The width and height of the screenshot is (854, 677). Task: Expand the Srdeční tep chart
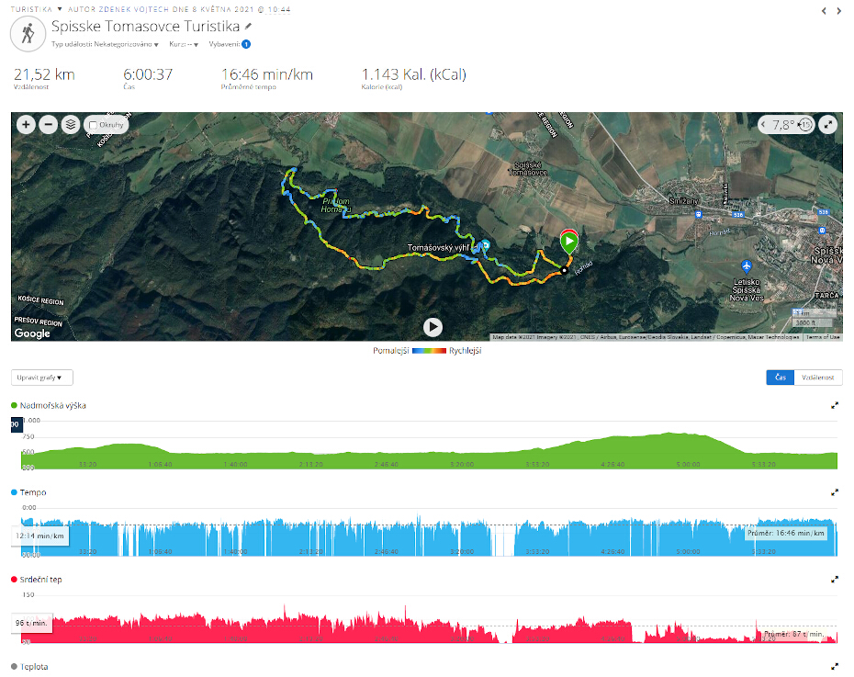(835, 580)
